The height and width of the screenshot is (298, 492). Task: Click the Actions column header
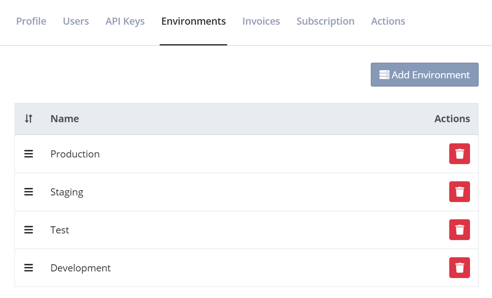452,119
